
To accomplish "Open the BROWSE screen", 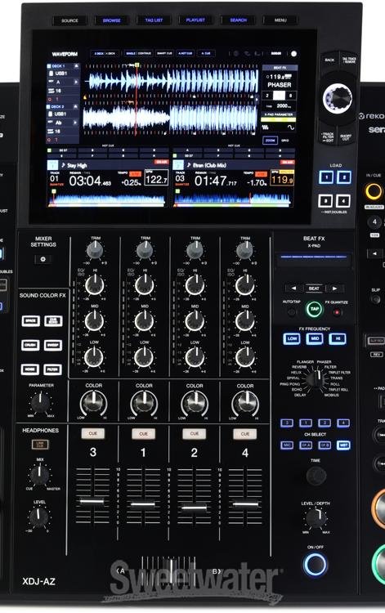I will tap(112, 20).
